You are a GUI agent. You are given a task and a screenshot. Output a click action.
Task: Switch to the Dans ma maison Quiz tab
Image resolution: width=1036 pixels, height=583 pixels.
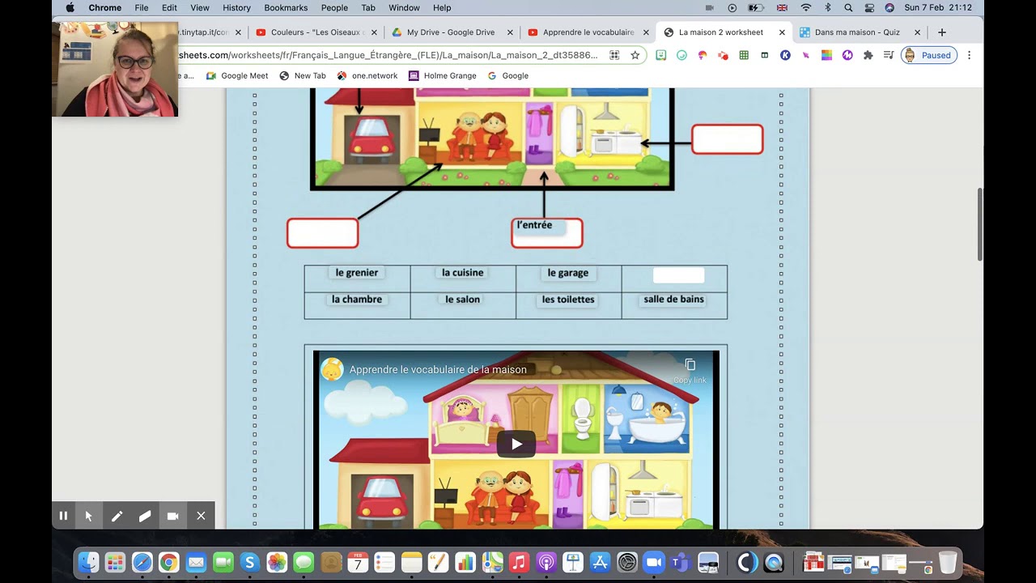point(857,32)
